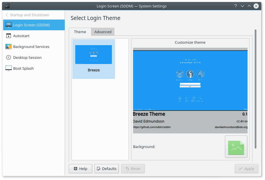Click the Background: label

144,147
